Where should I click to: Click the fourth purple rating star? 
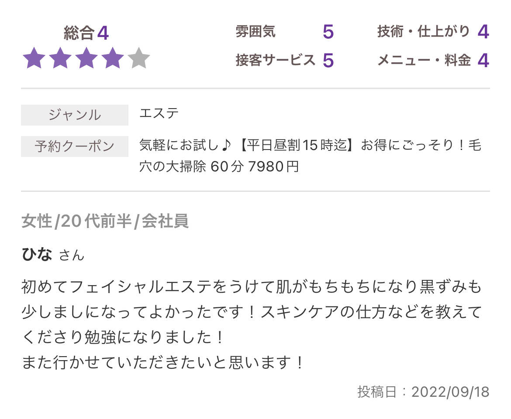(x=112, y=58)
